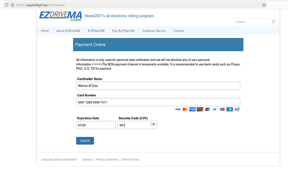The image size is (288, 173).
Task: Click the generic card icon beside Diners Club
Action: pos(237,109)
